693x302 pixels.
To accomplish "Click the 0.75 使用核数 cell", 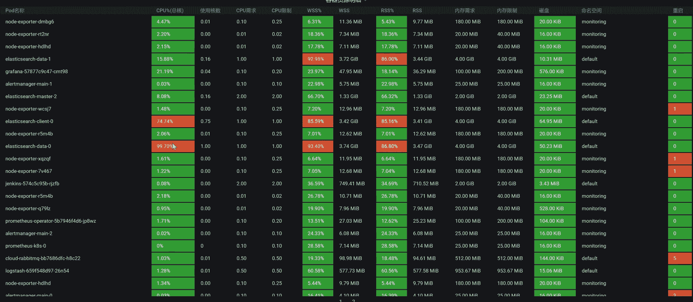I will [205, 121].
